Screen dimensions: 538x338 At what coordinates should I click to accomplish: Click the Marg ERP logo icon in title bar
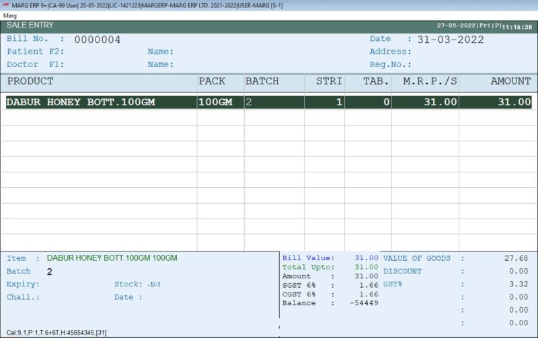6,5
